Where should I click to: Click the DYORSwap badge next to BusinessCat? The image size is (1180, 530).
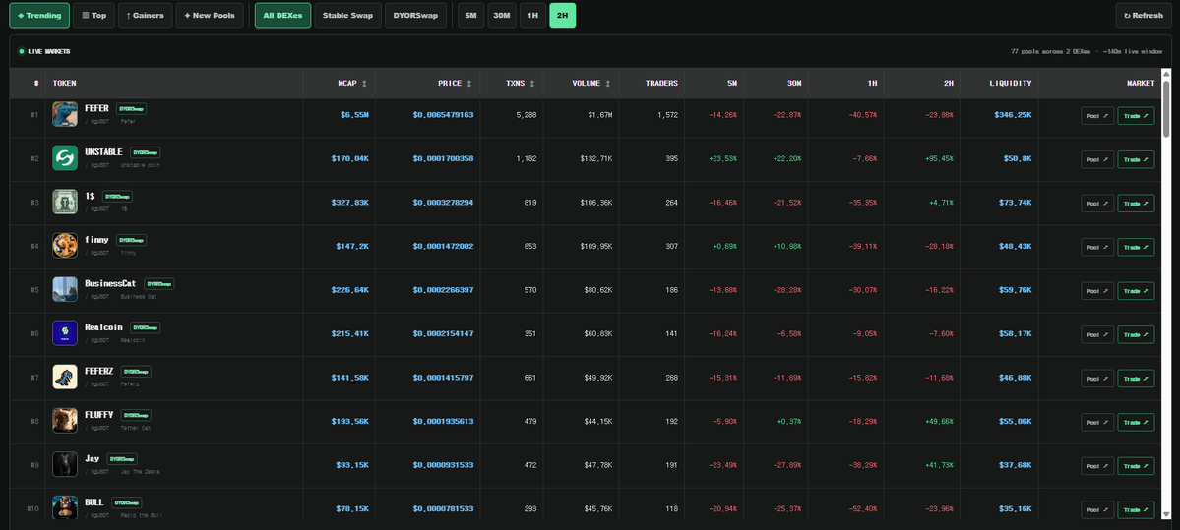coord(158,284)
